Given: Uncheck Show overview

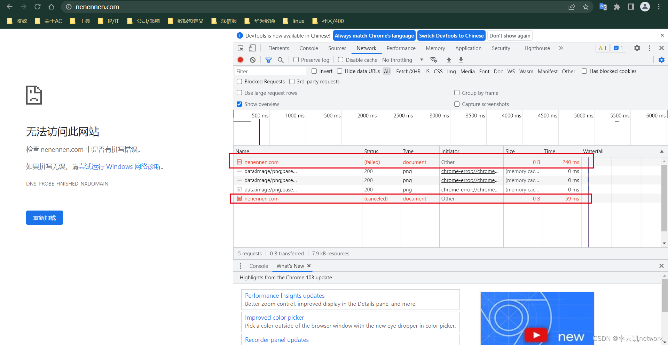Looking at the screenshot, I should point(239,104).
